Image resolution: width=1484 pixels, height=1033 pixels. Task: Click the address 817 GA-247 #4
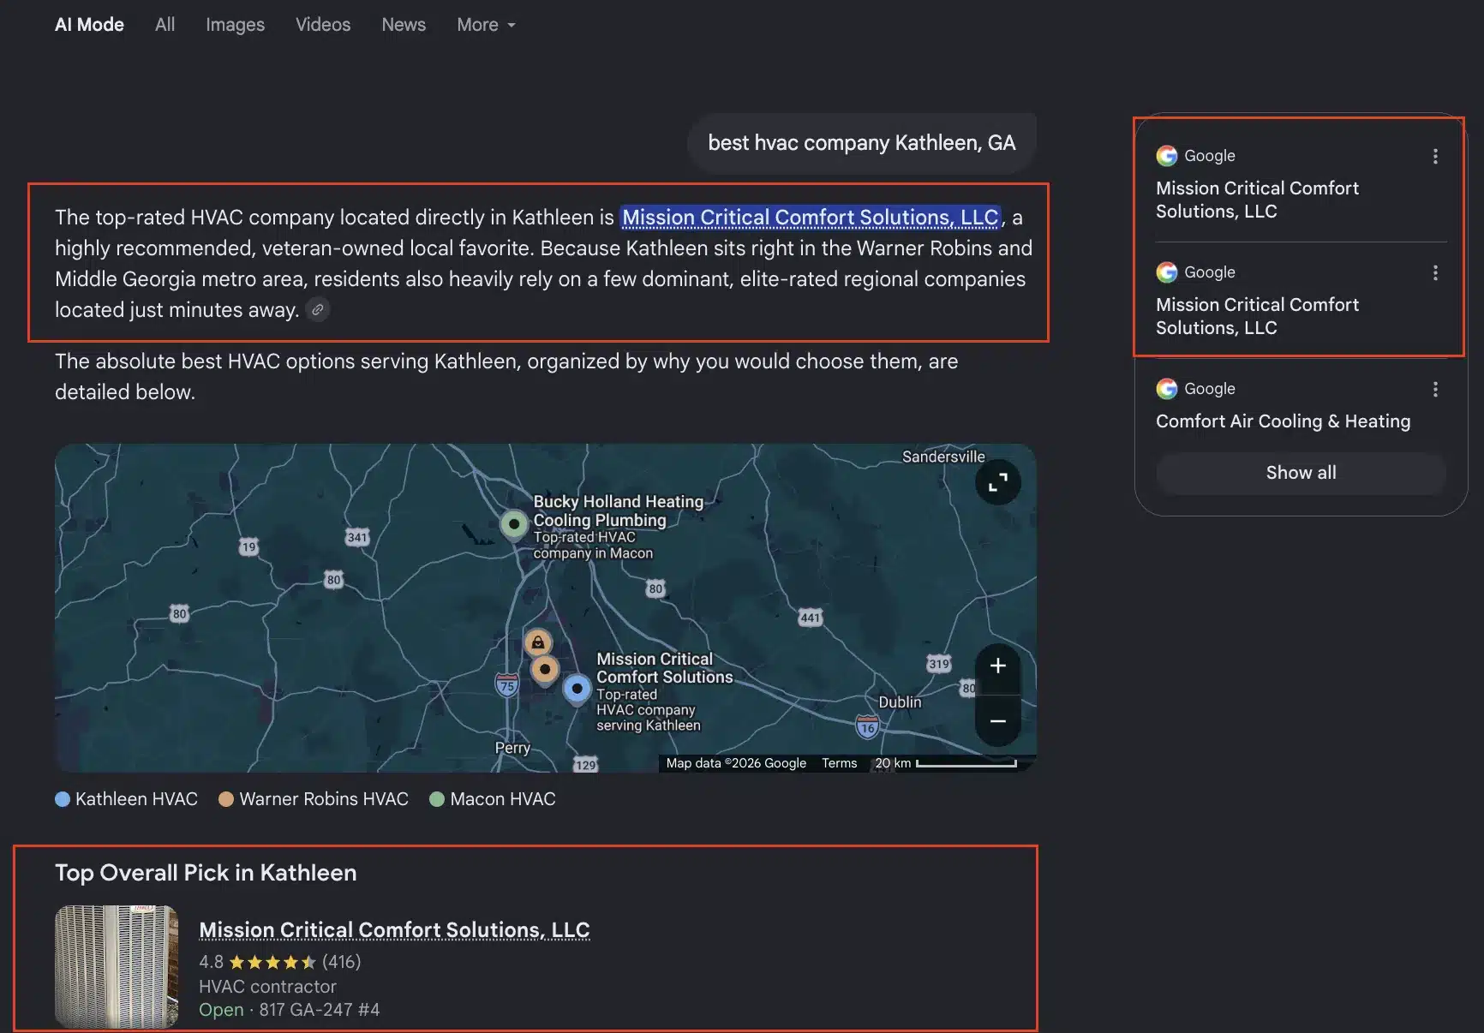(x=319, y=1010)
